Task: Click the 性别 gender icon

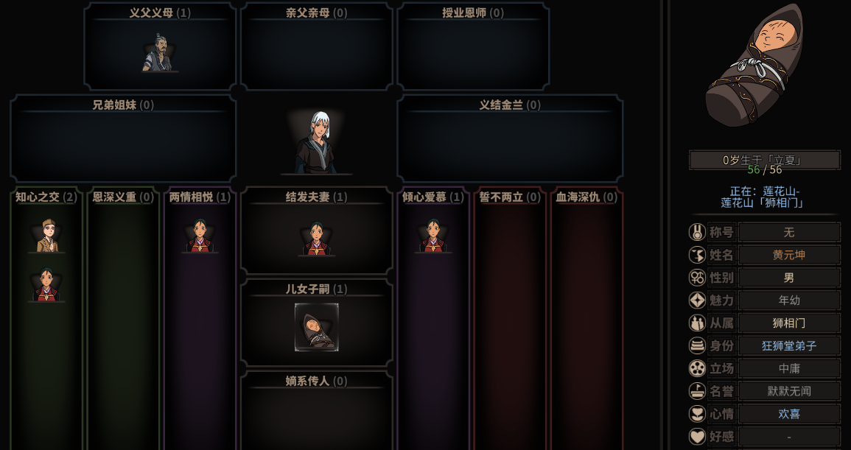Action: [x=697, y=278]
